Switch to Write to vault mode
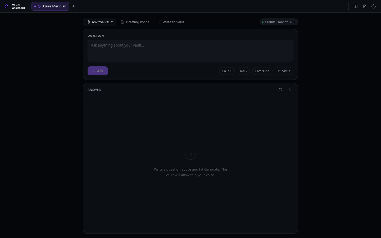 coord(171,22)
